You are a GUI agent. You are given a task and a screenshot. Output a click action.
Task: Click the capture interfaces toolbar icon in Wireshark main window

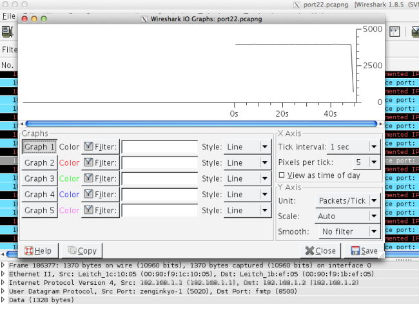[x=8, y=32]
